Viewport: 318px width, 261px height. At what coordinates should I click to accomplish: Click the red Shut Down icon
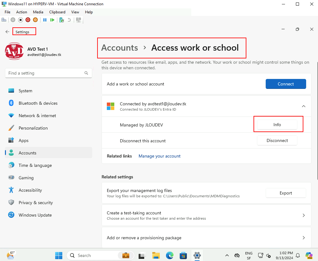(28, 20)
